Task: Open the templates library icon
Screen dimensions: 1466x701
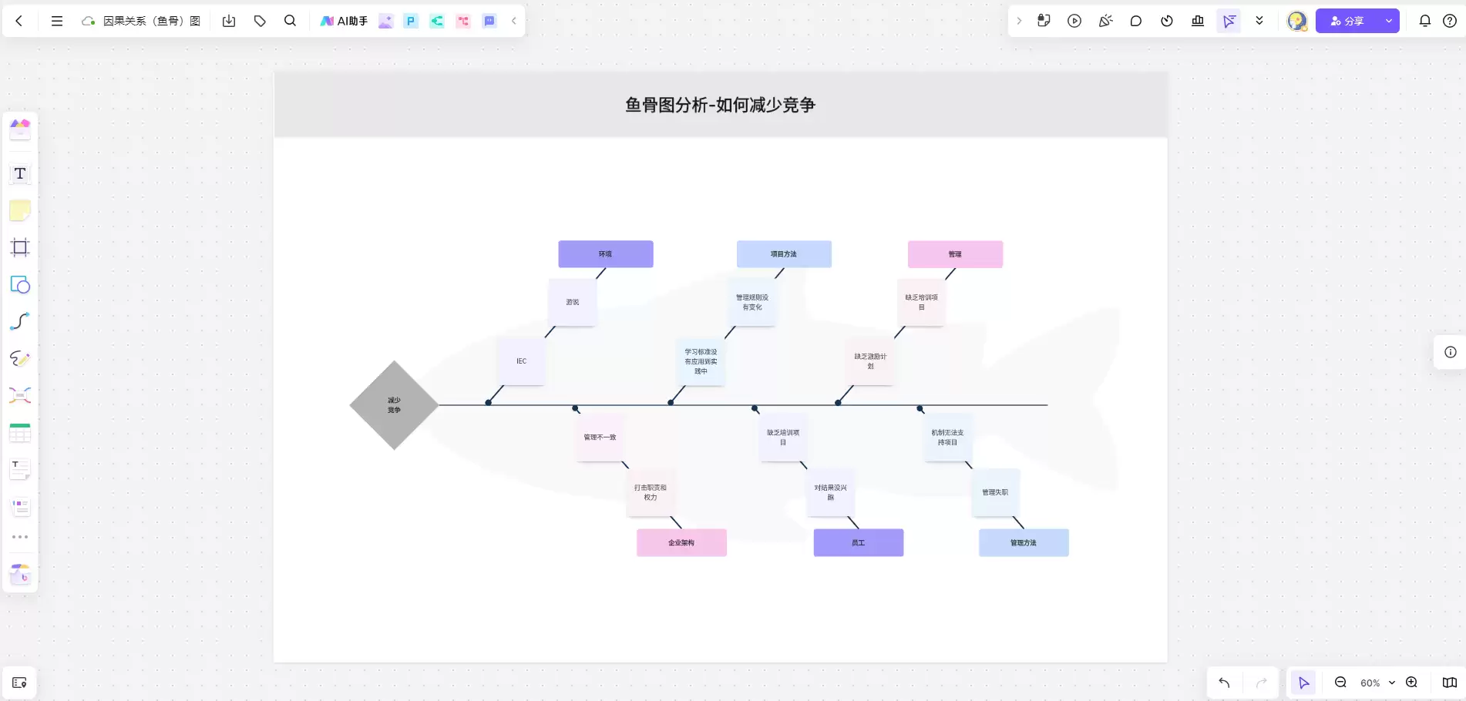Action: click(x=20, y=129)
